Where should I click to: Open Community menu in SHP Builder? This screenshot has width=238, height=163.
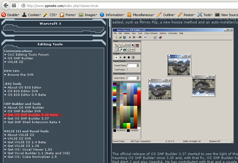[x=172, y=33]
